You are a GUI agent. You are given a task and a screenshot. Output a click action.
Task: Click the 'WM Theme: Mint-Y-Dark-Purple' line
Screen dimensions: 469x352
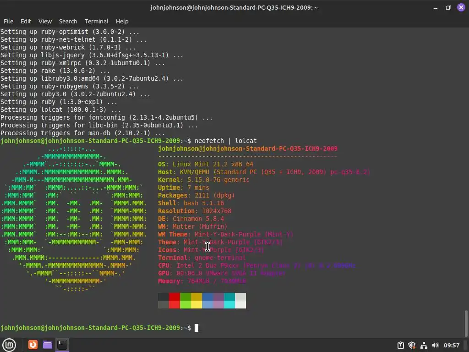click(225, 234)
